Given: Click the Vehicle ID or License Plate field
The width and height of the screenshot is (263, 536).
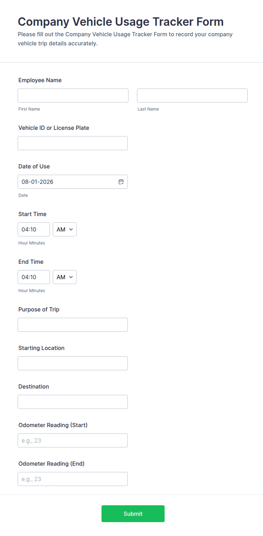Looking at the screenshot, I should [x=73, y=143].
